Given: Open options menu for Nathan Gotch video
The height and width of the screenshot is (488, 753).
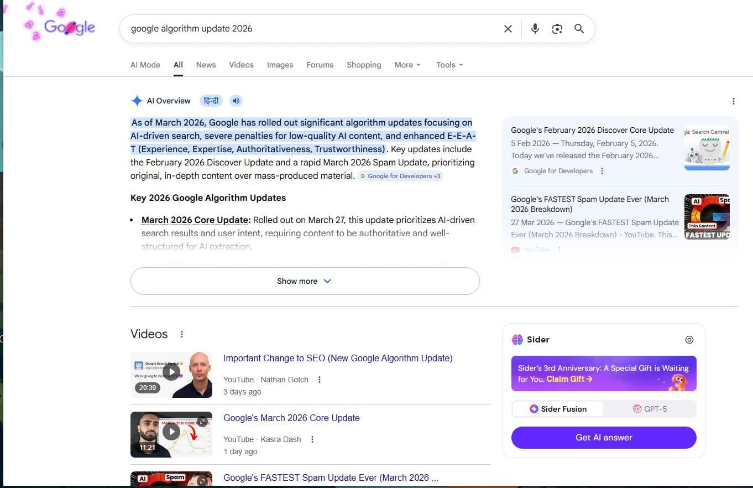Looking at the screenshot, I should (x=319, y=380).
